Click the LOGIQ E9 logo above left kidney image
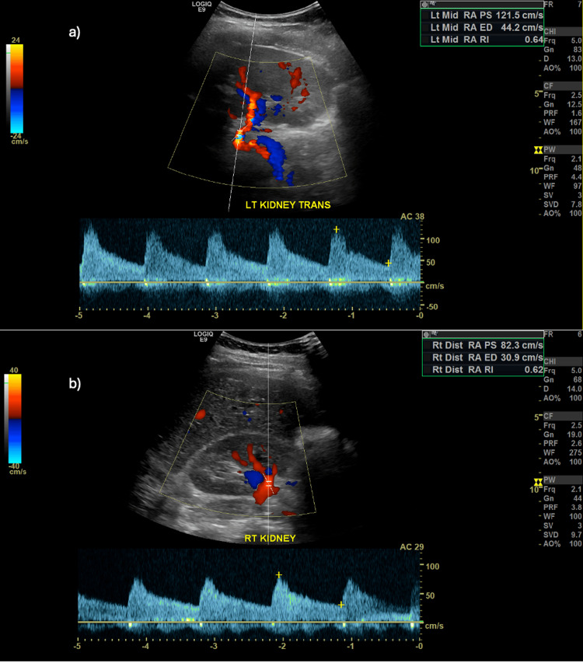 pyautogui.click(x=201, y=6)
